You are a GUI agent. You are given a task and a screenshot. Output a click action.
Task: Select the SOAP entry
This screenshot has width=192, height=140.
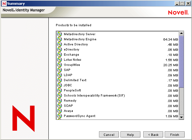pos(118,106)
